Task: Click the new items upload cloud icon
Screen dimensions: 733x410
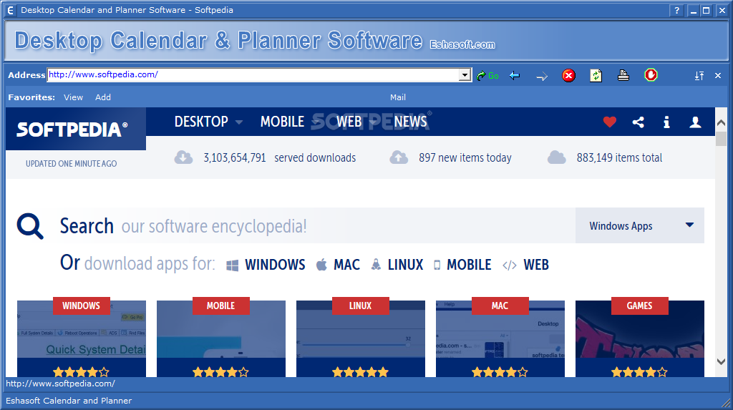Action: tap(399, 157)
